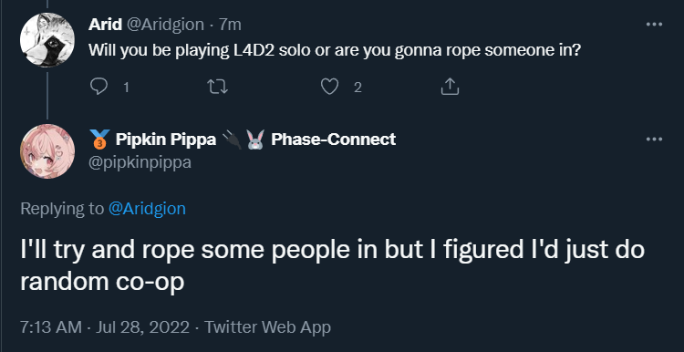Click the reply icon on Arid's tweet
The image size is (684, 352).
[98, 87]
